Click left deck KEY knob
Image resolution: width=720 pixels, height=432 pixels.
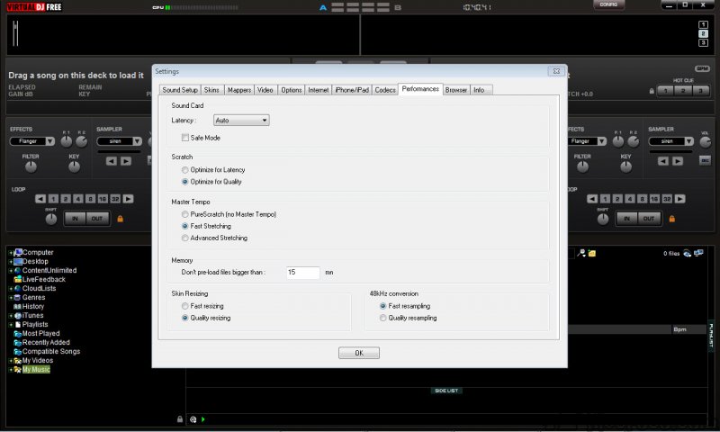[x=74, y=167]
